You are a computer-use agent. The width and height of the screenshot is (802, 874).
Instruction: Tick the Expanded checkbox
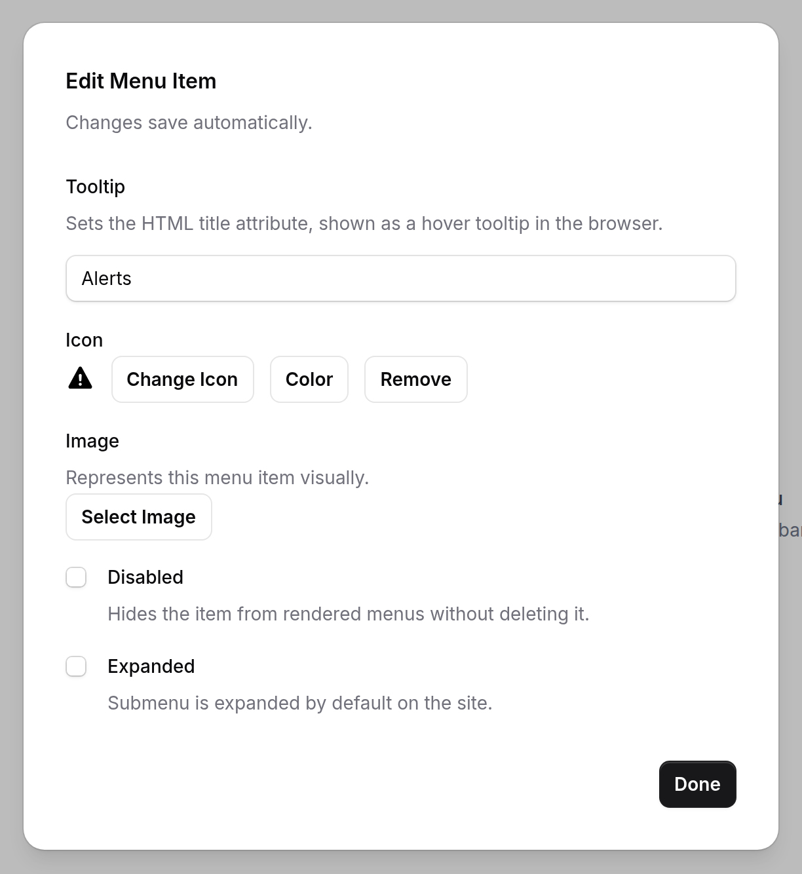(x=76, y=666)
